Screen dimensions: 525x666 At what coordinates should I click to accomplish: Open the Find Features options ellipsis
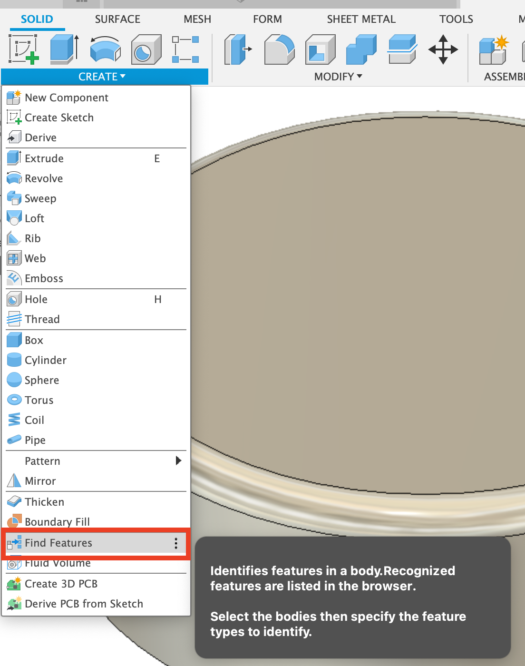[x=176, y=543]
